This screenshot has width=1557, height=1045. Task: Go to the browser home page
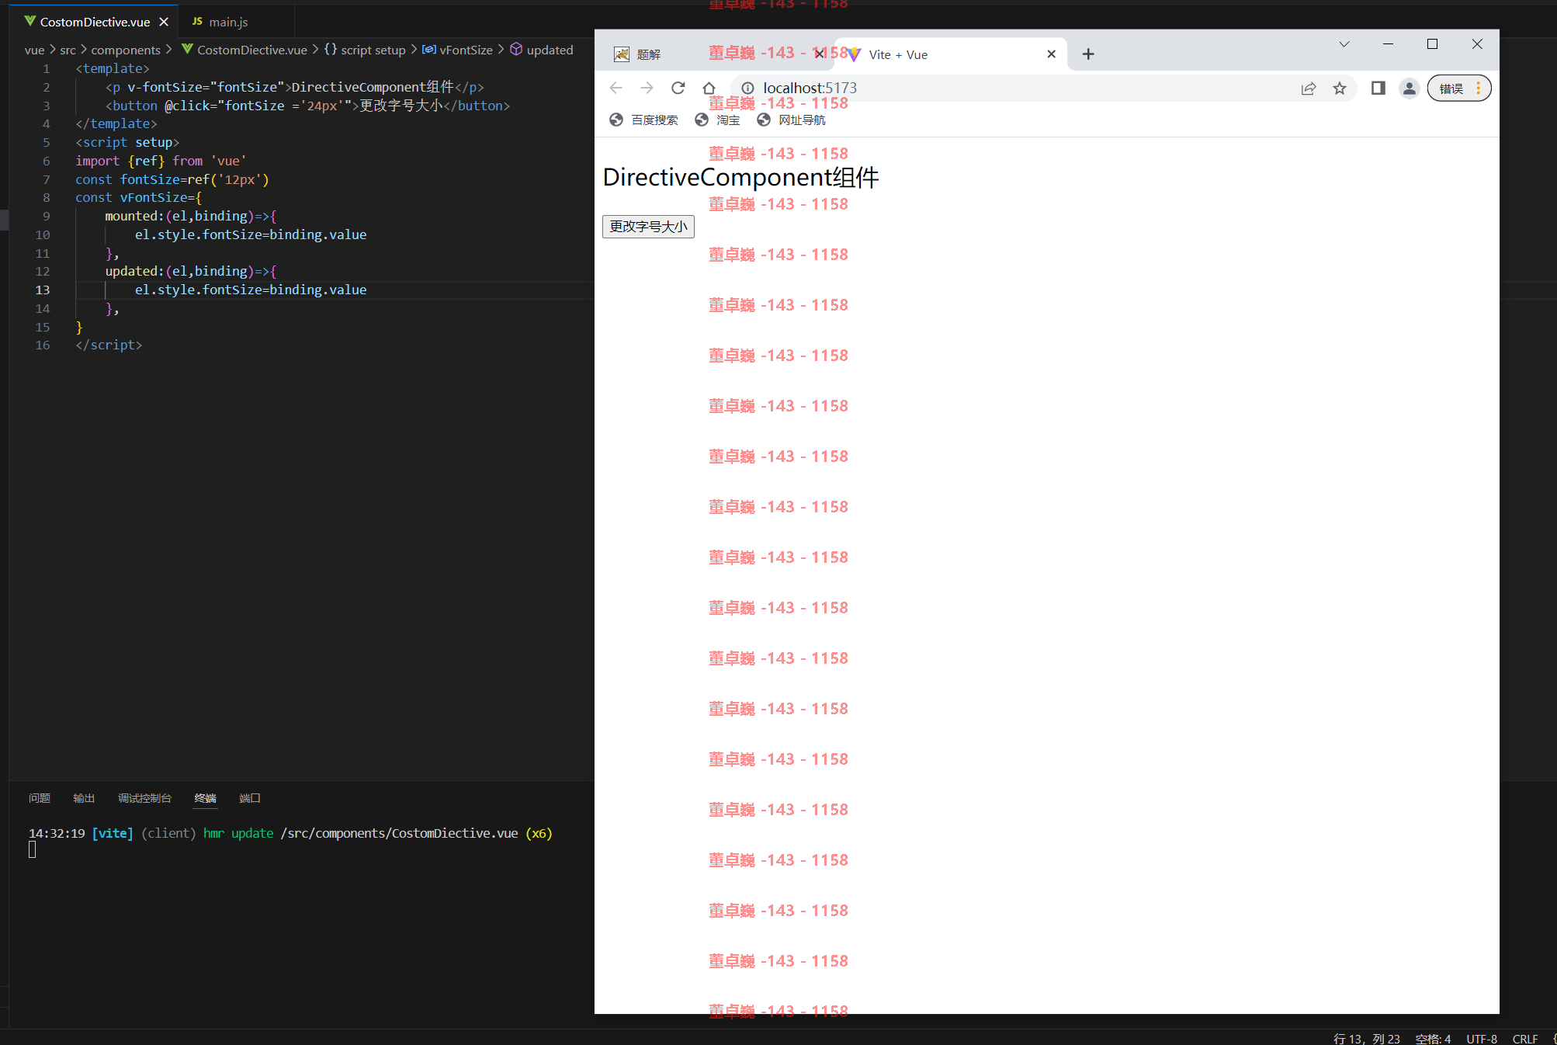tap(709, 88)
